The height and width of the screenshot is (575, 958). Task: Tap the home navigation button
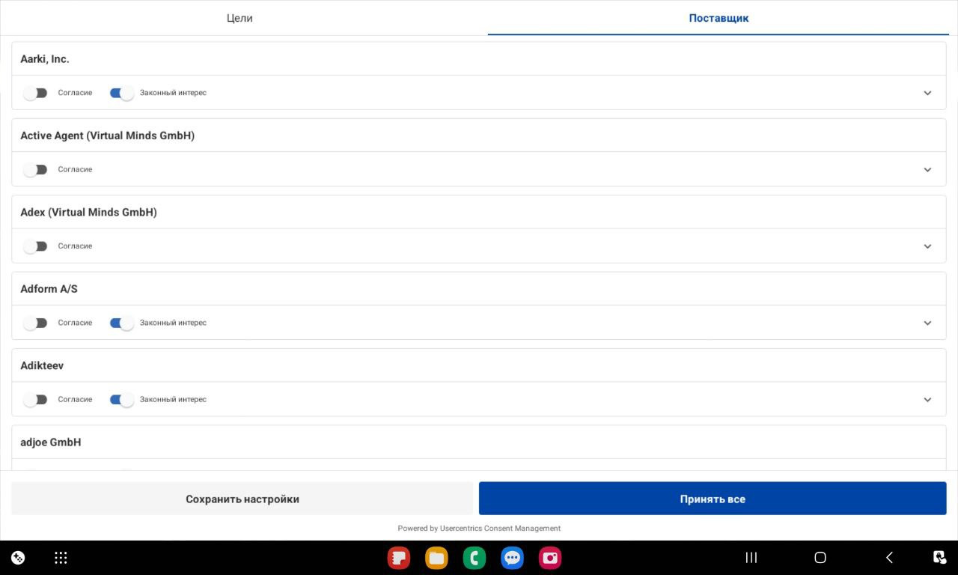(x=820, y=558)
